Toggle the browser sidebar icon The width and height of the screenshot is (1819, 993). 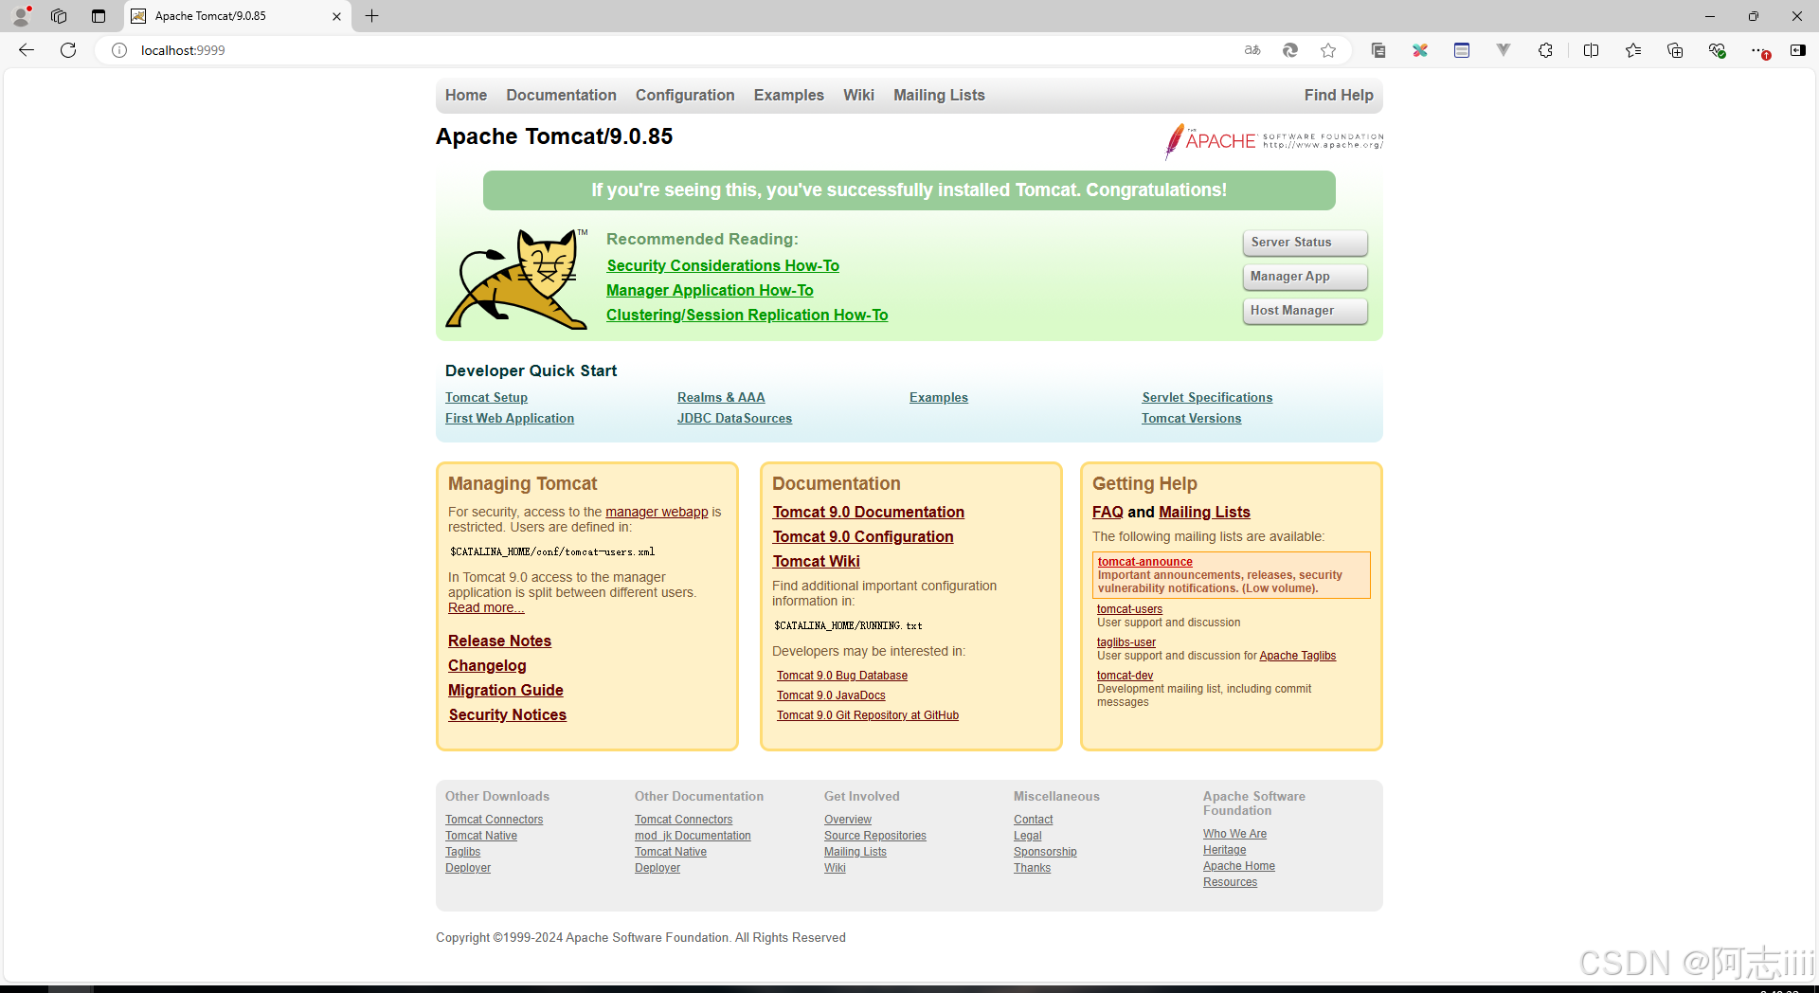1797,50
